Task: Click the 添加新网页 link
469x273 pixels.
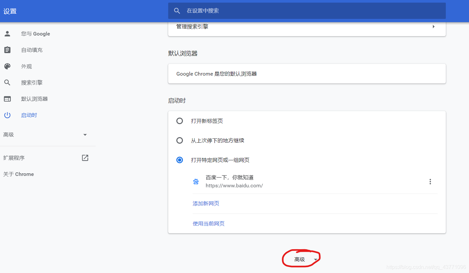Action: coord(206,203)
